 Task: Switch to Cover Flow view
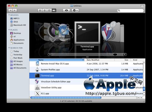(x=54, y=10)
